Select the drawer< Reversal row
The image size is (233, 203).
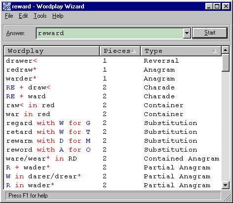113,61
